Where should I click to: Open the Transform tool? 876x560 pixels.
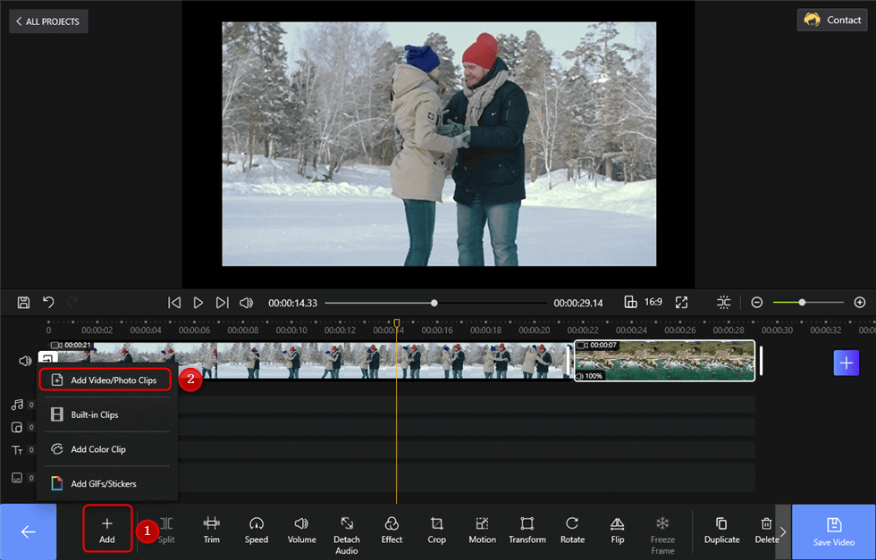(x=527, y=530)
